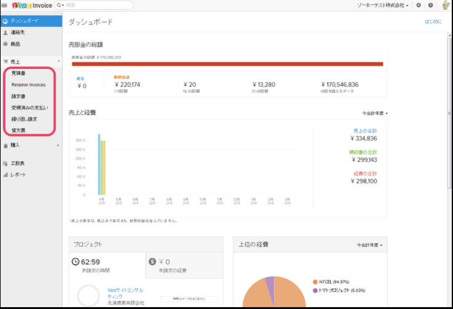Image resolution: width=453 pixels, height=309 pixels.
Task: Click the dollar coin icon
Action: tap(152, 262)
